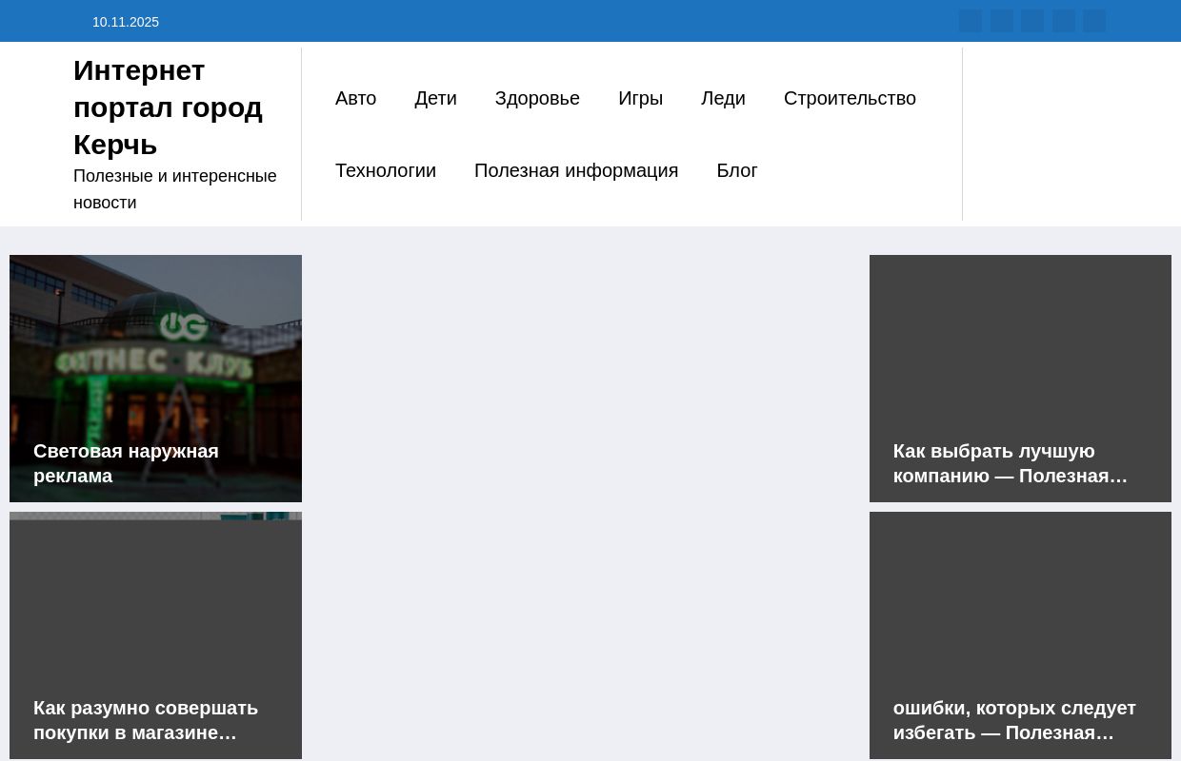Open the article Световая наружная реклама
Image resolution: width=1181 pixels, height=761 pixels.
126,463
